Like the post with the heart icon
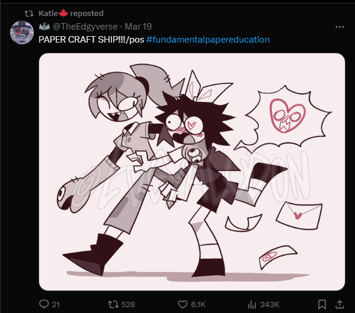Viewport: 355px width, 313px height. click(183, 304)
